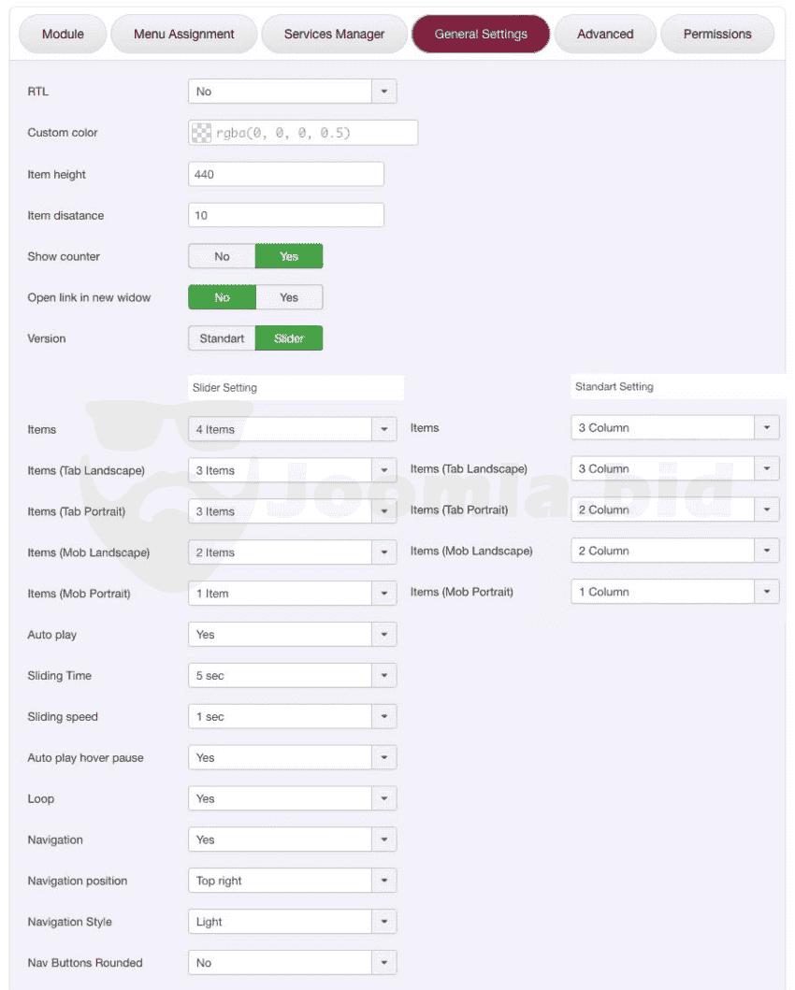Click the Item disatance input field
The image size is (795, 990).
pyautogui.click(x=286, y=215)
